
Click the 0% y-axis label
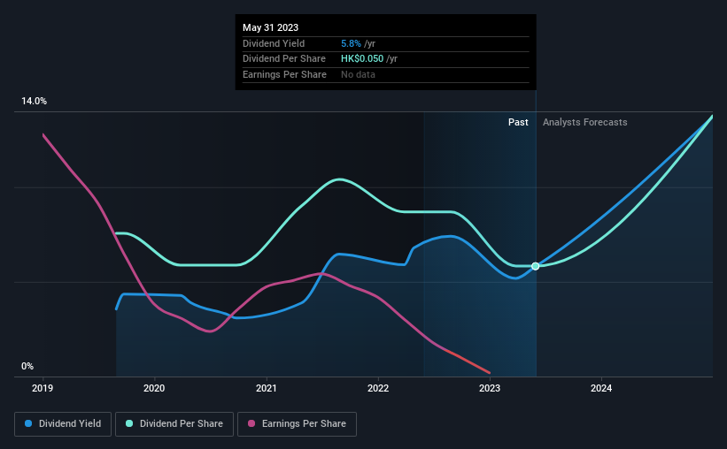click(x=27, y=366)
